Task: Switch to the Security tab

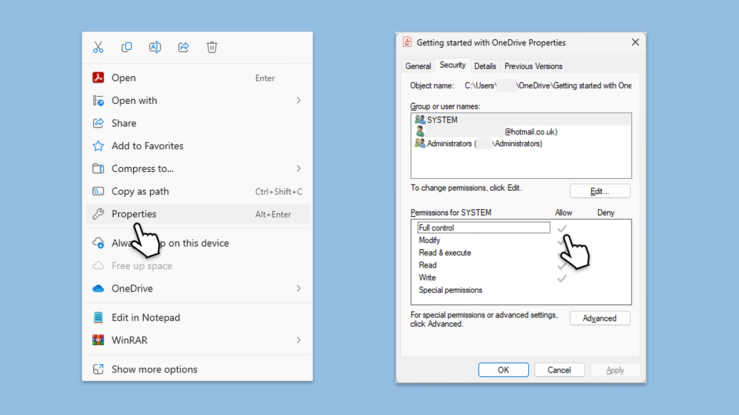Action: pos(453,65)
